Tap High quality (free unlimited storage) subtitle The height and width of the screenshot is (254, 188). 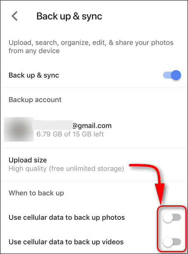pyautogui.click(x=66, y=169)
